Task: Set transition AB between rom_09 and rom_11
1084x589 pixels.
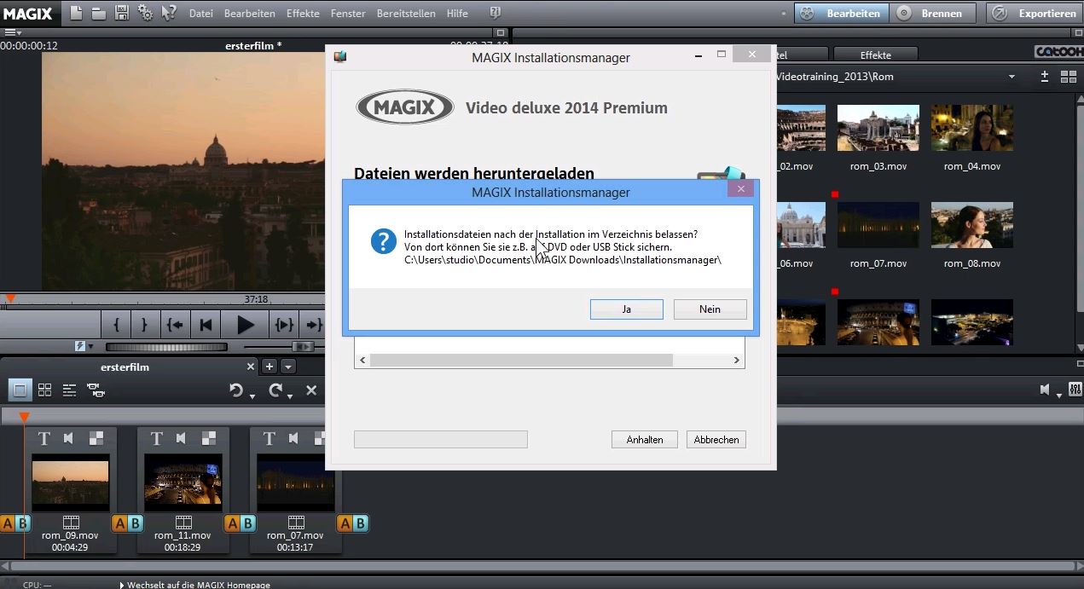Action: pyautogui.click(x=127, y=523)
